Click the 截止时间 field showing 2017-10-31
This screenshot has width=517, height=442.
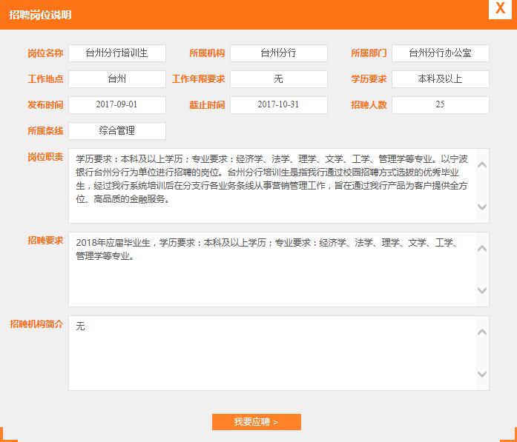(x=278, y=105)
